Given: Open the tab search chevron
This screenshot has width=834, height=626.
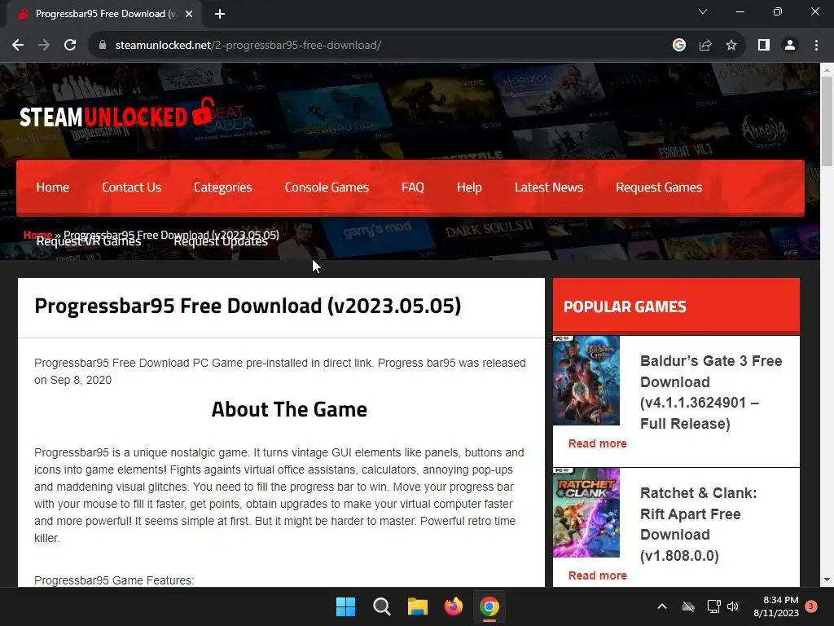Looking at the screenshot, I should tap(703, 11).
